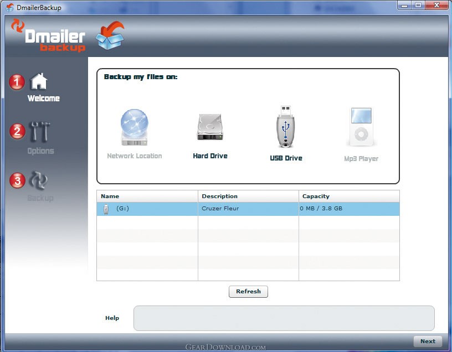The width and height of the screenshot is (452, 352).
Task: Sort by the Capacity column header
Action: pyautogui.click(x=349, y=196)
